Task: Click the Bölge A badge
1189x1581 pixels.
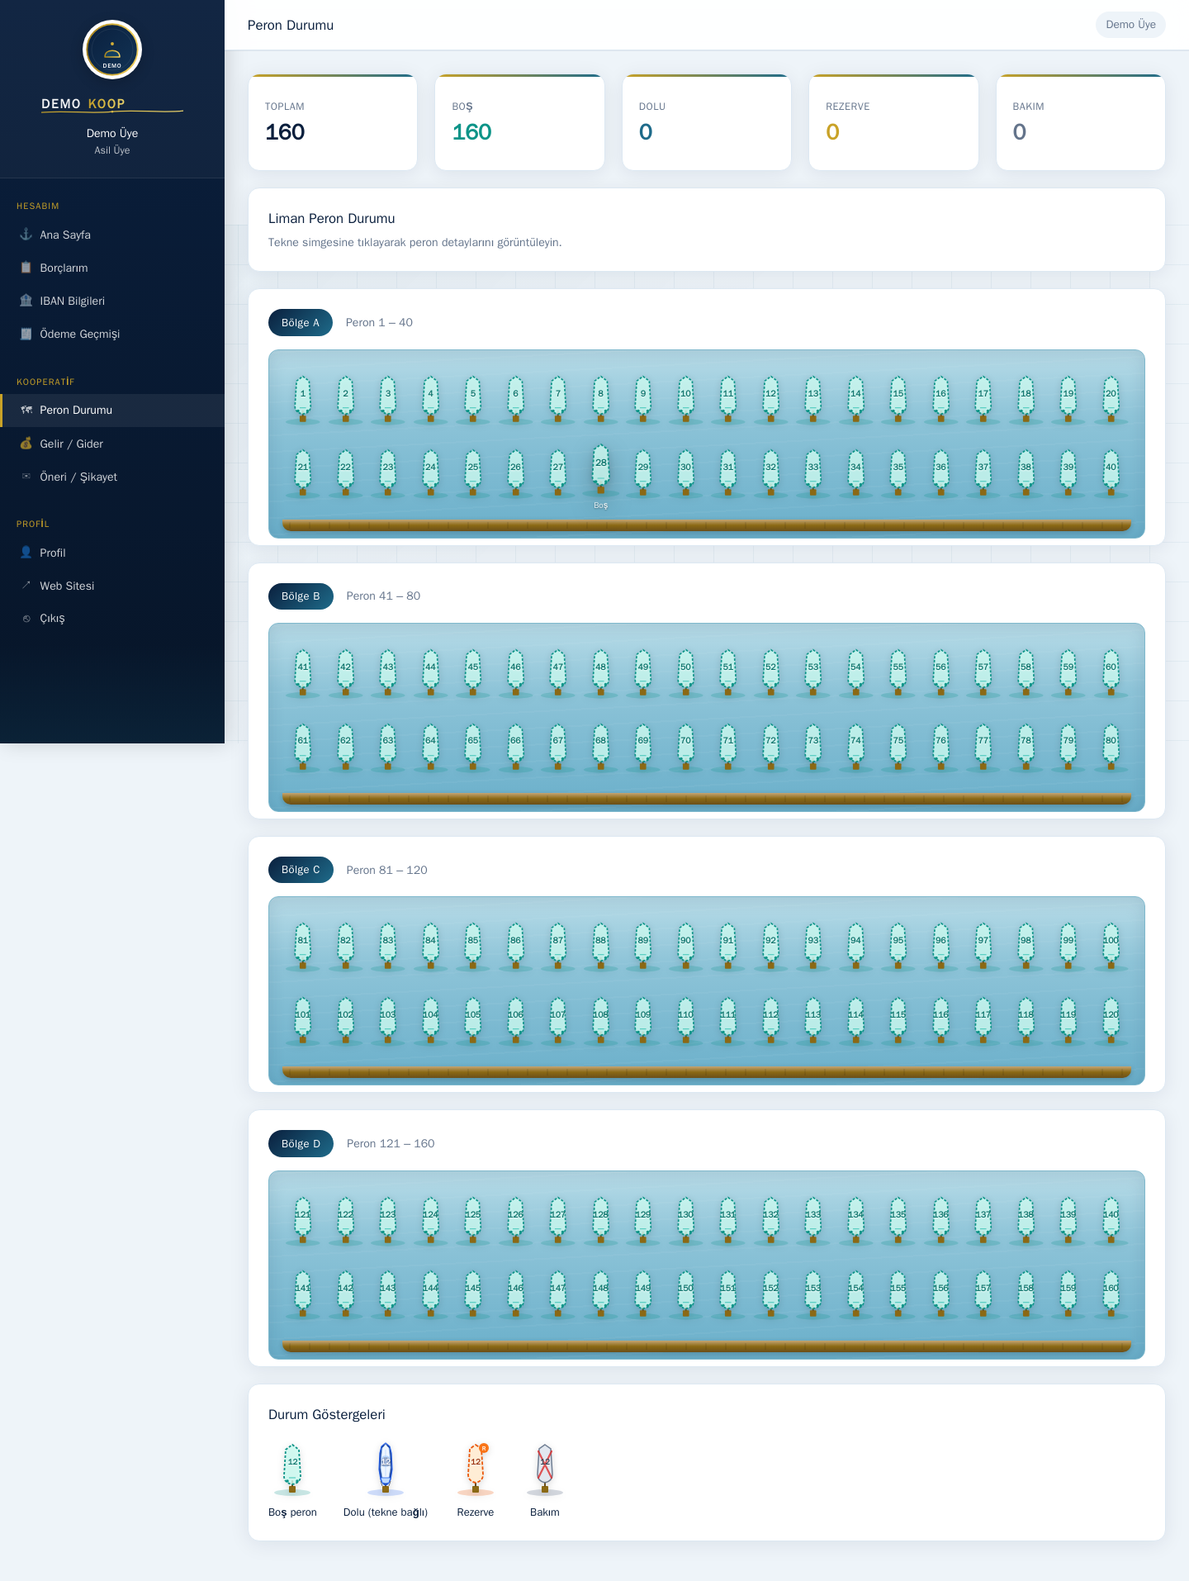Action: point(301,323)
